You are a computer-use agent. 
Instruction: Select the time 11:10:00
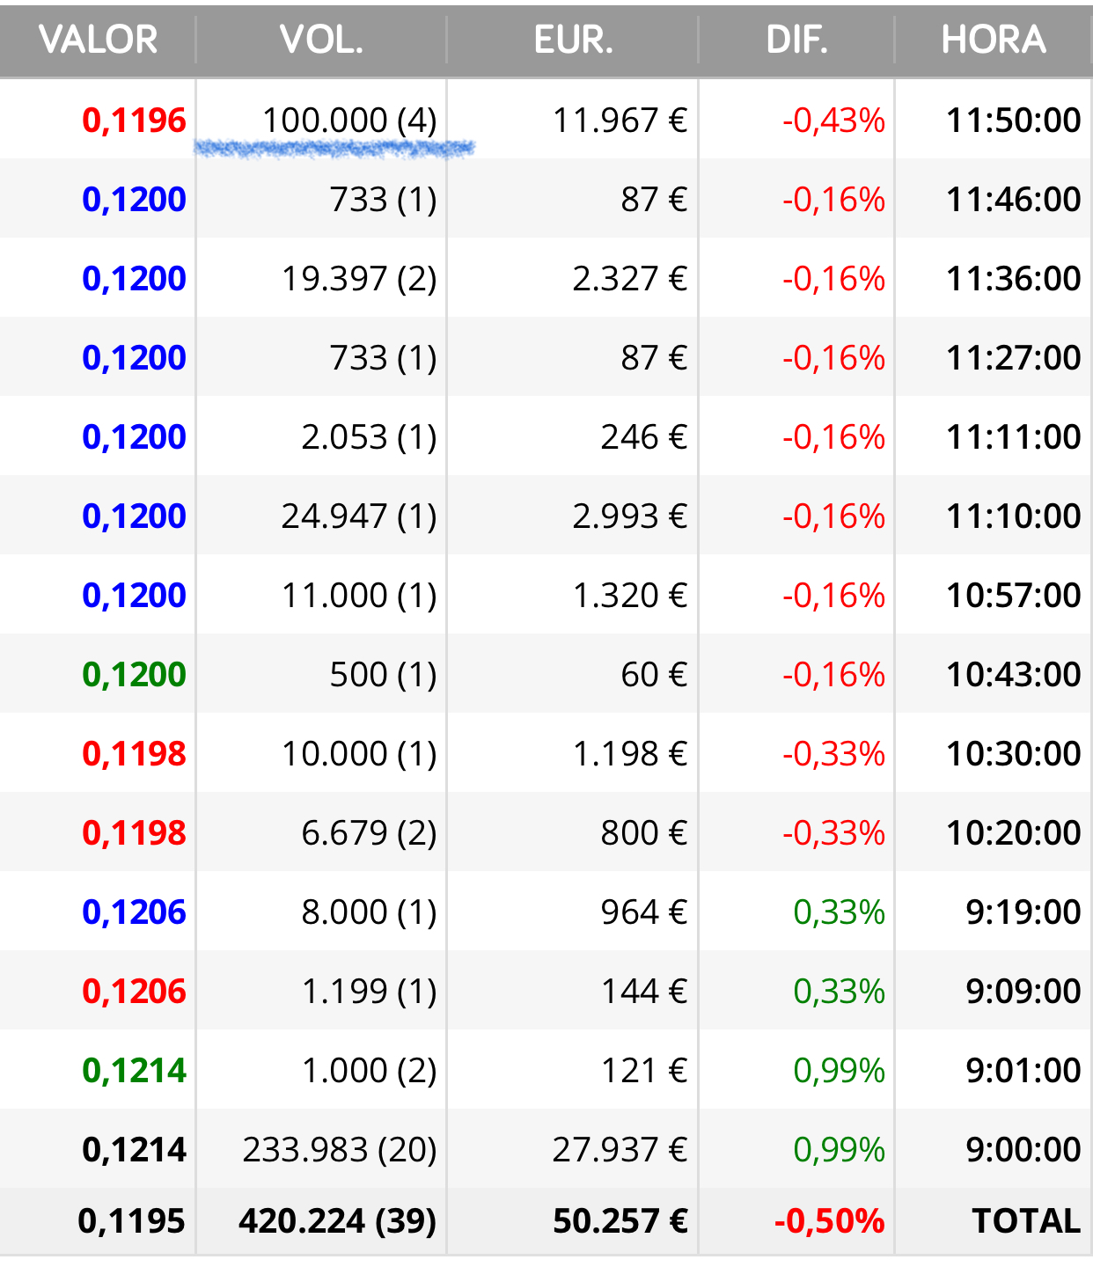(x=1014, y=516)
